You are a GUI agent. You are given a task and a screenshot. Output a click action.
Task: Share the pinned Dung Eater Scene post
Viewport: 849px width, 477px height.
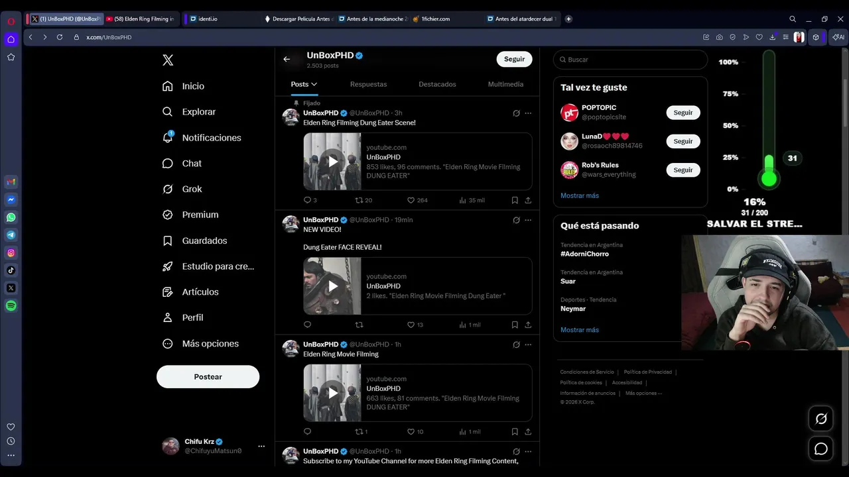coord(528,200)
